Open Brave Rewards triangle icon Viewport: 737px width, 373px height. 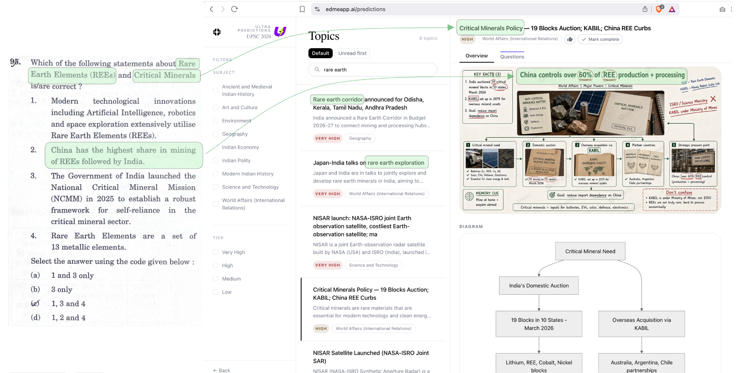tap(672, 9)
